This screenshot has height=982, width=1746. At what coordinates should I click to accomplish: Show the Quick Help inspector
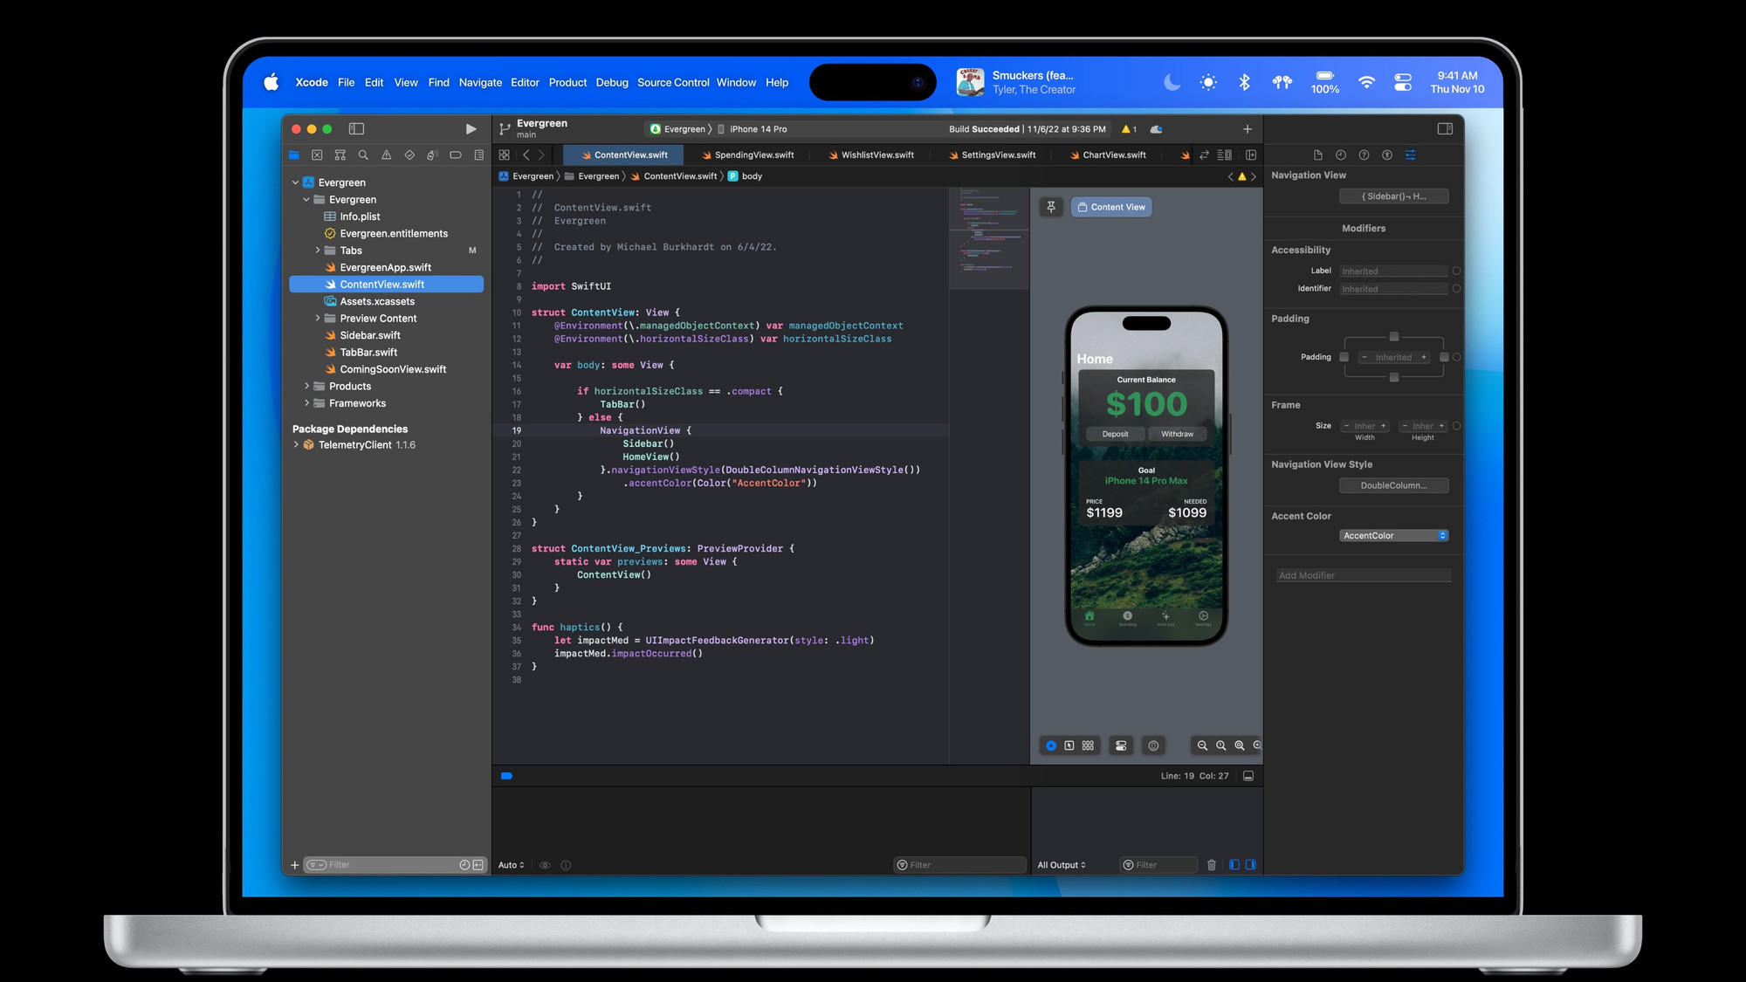tap(1364, 155)
